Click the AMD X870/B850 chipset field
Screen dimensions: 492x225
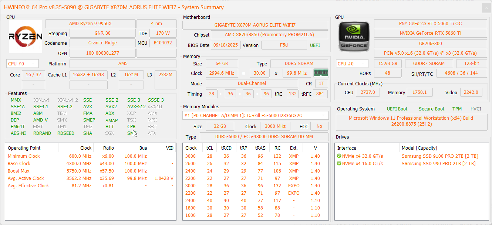pyautogui.click(x=269, y=35)
